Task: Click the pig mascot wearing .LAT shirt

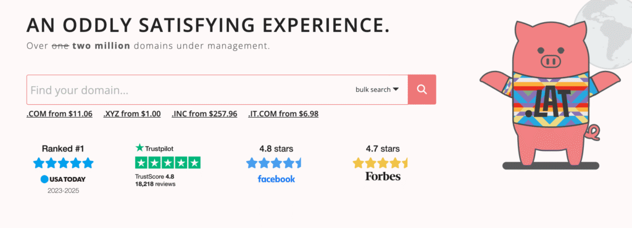Action: 551,94
